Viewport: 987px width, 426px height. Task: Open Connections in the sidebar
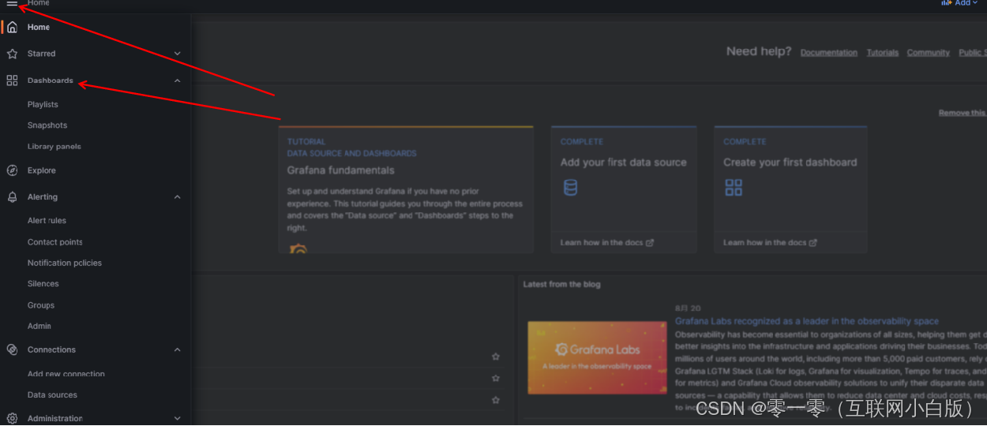51,349
